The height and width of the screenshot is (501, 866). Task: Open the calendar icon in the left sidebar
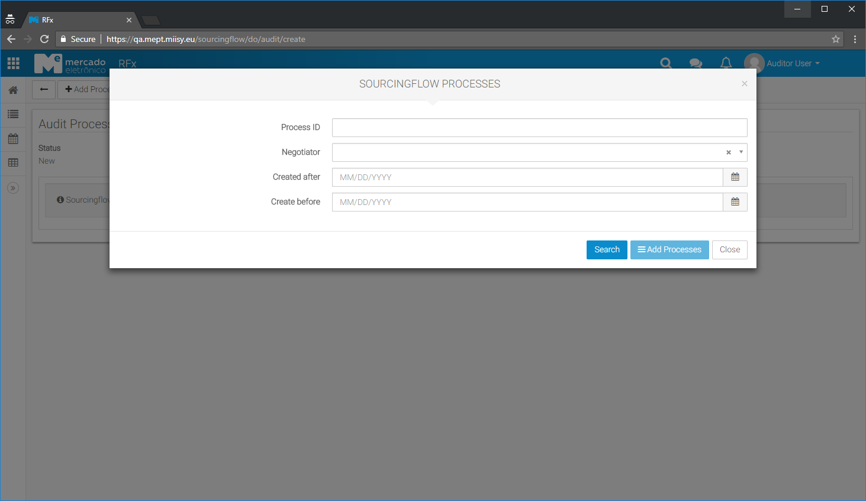pyautogui.click(x=13, y=139)
